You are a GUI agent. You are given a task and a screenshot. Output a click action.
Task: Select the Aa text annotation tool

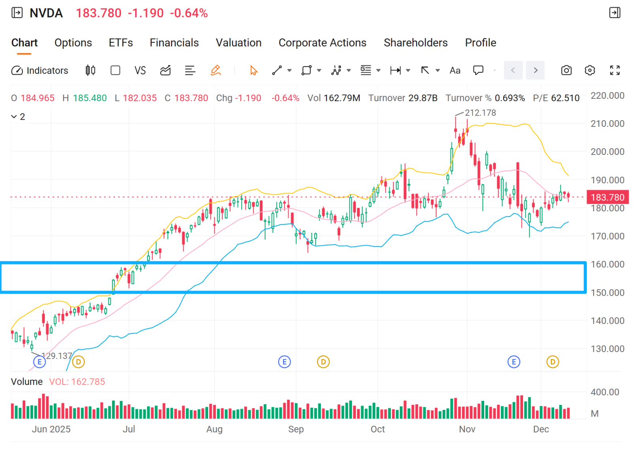(455, 70)
